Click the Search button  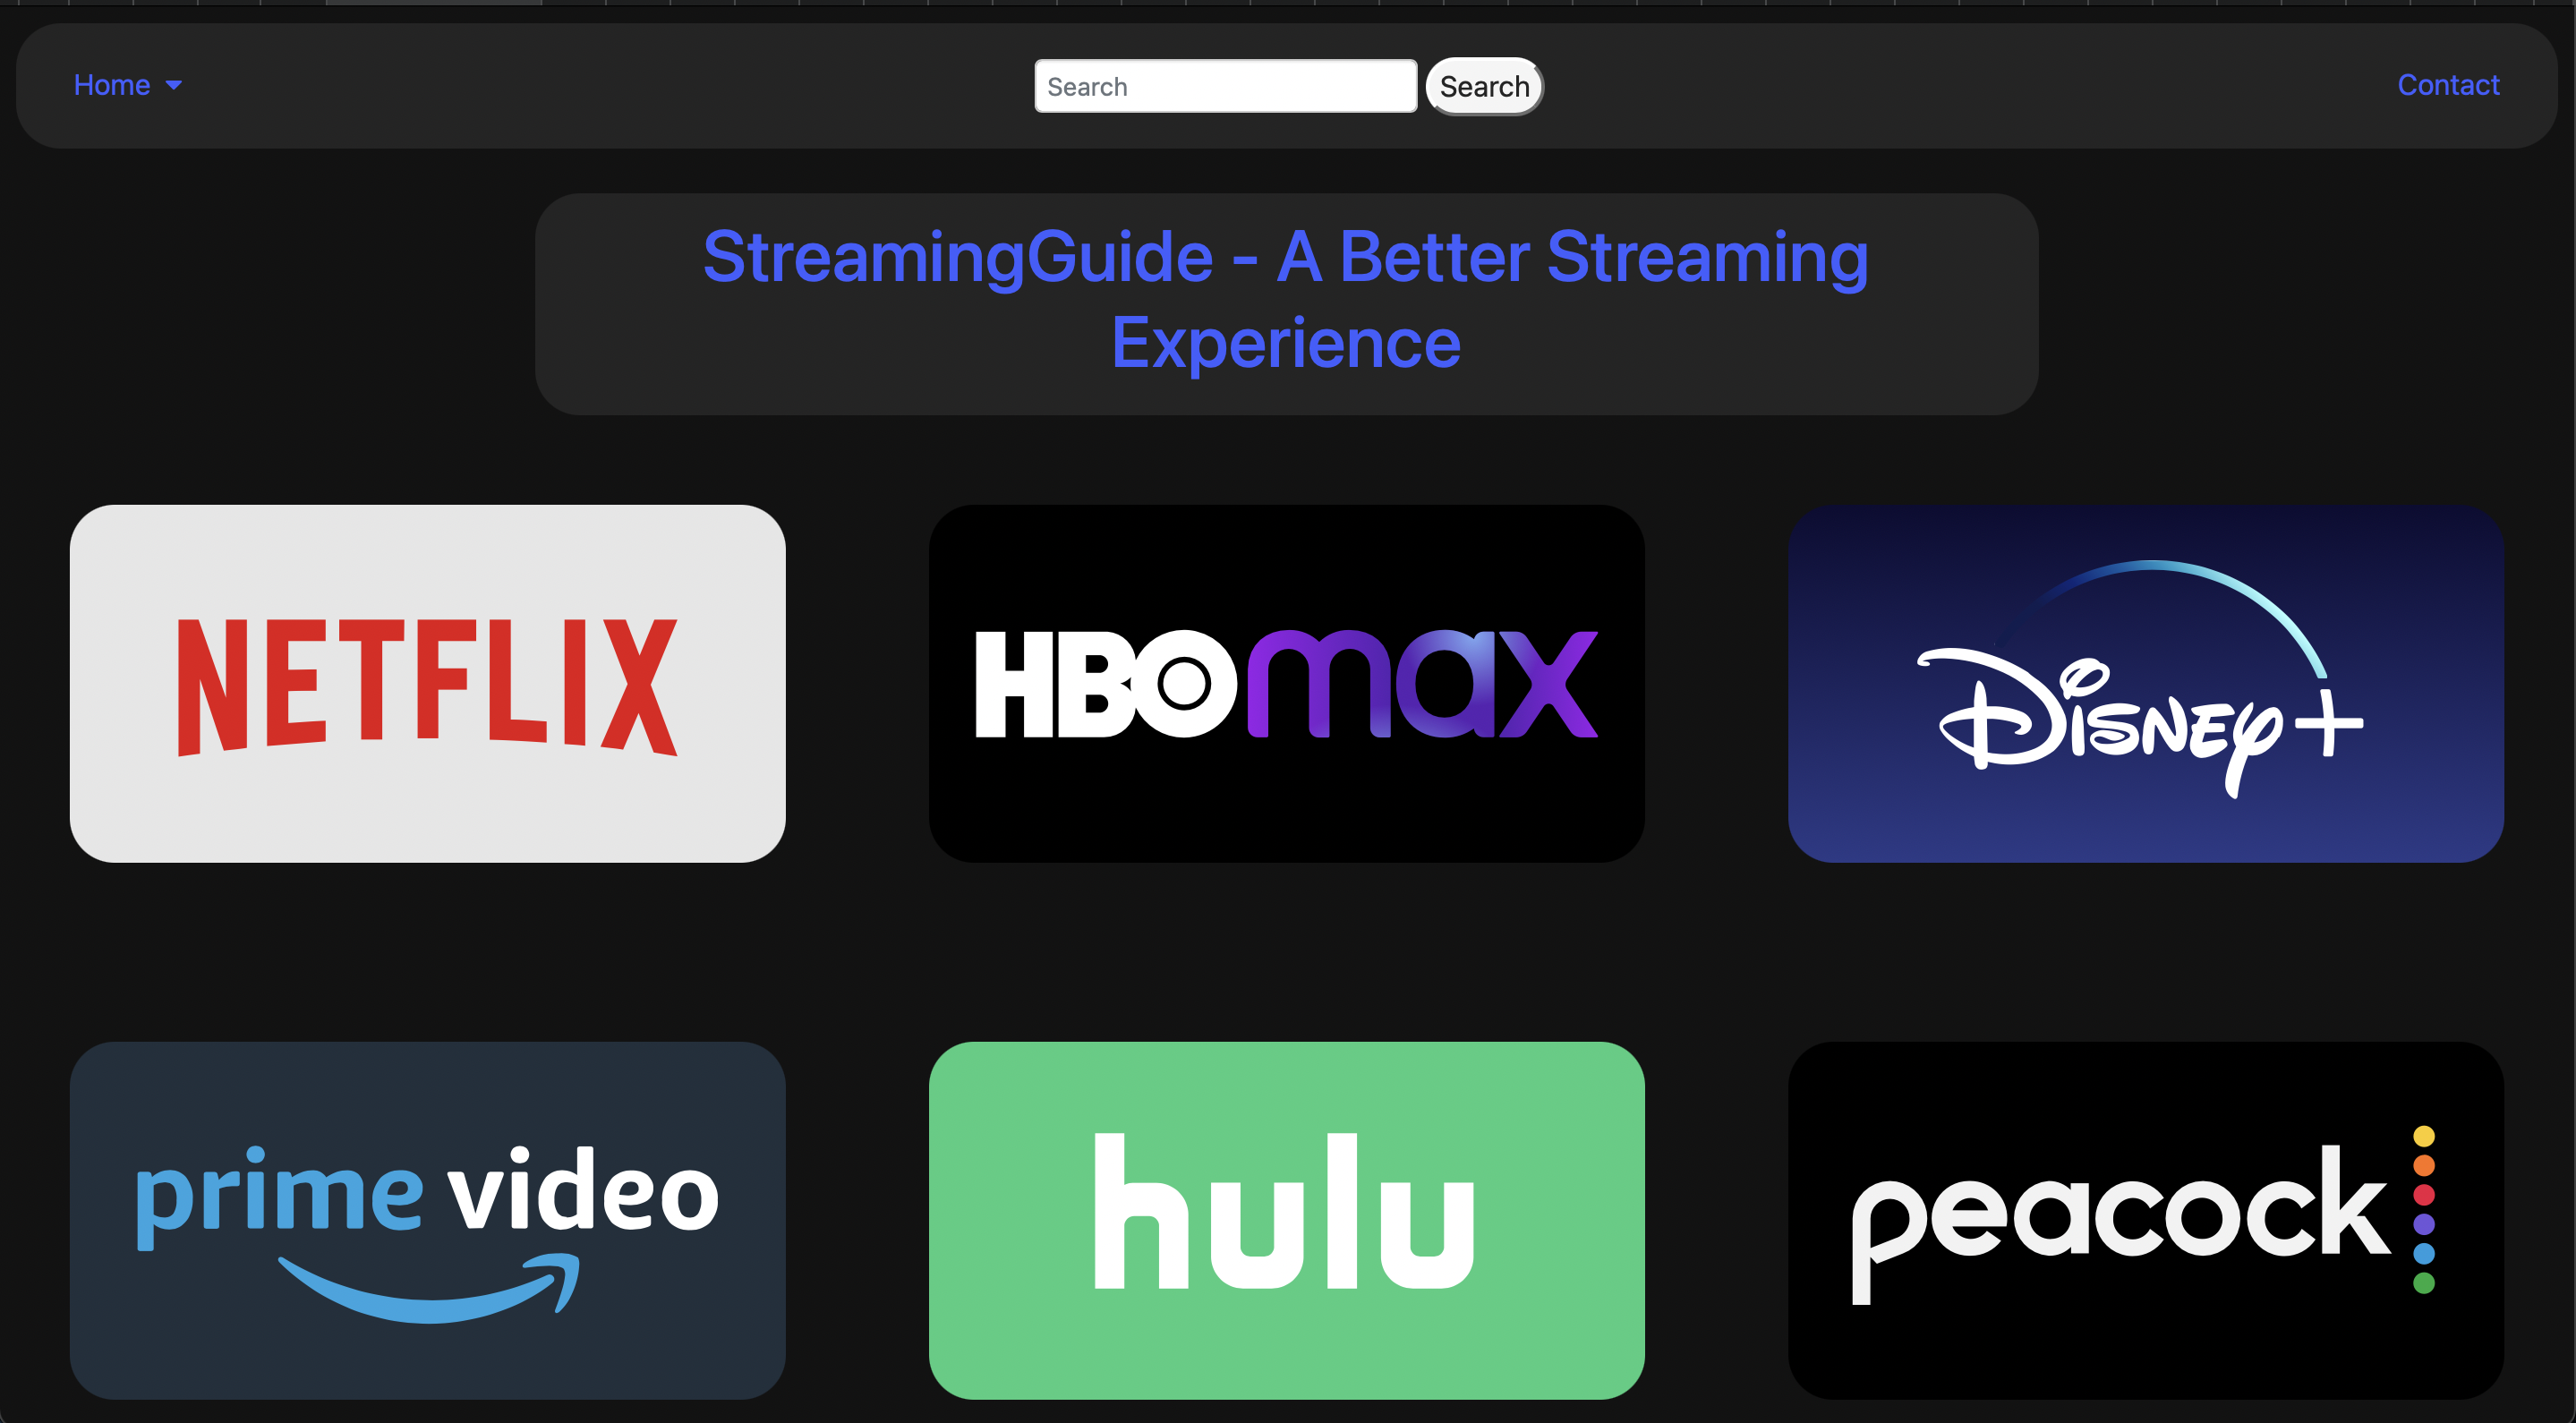pyautogui.click(x=1480, y=86)
